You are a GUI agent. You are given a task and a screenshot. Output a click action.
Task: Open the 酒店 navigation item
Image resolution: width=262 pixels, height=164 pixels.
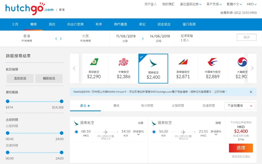(52, 24)
